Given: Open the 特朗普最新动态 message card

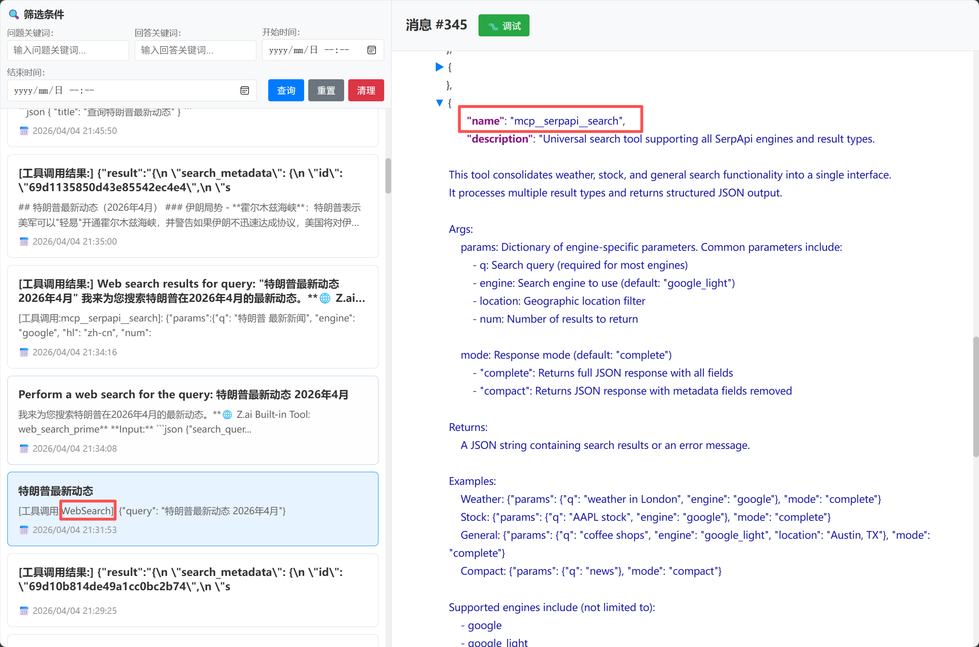Looking at the screenshot, I should coord(193,509).
